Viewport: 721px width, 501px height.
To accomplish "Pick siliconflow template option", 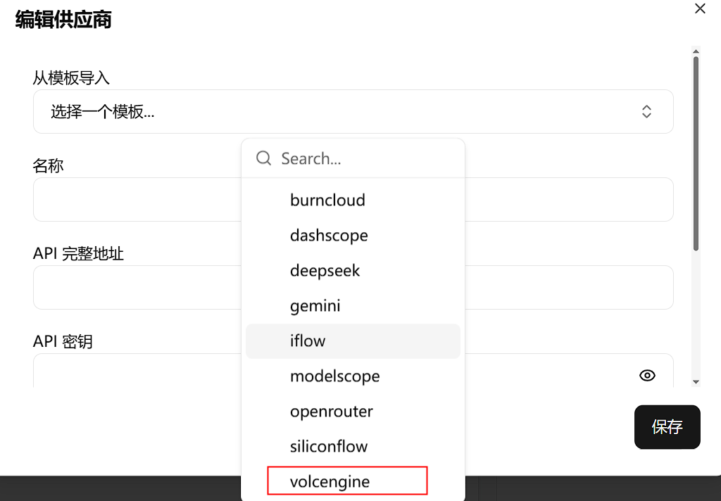I will 329,446.
